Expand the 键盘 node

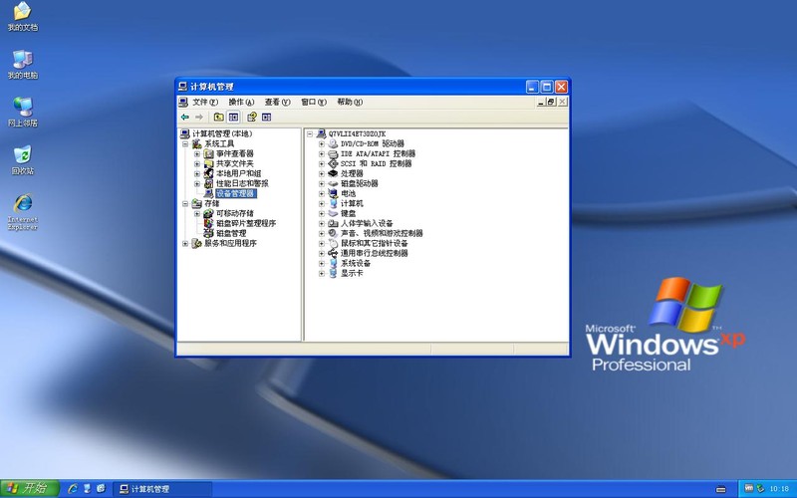321,213
